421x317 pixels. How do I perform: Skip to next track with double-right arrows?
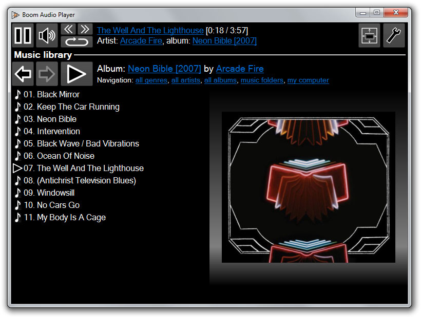[x=85, y=29]
